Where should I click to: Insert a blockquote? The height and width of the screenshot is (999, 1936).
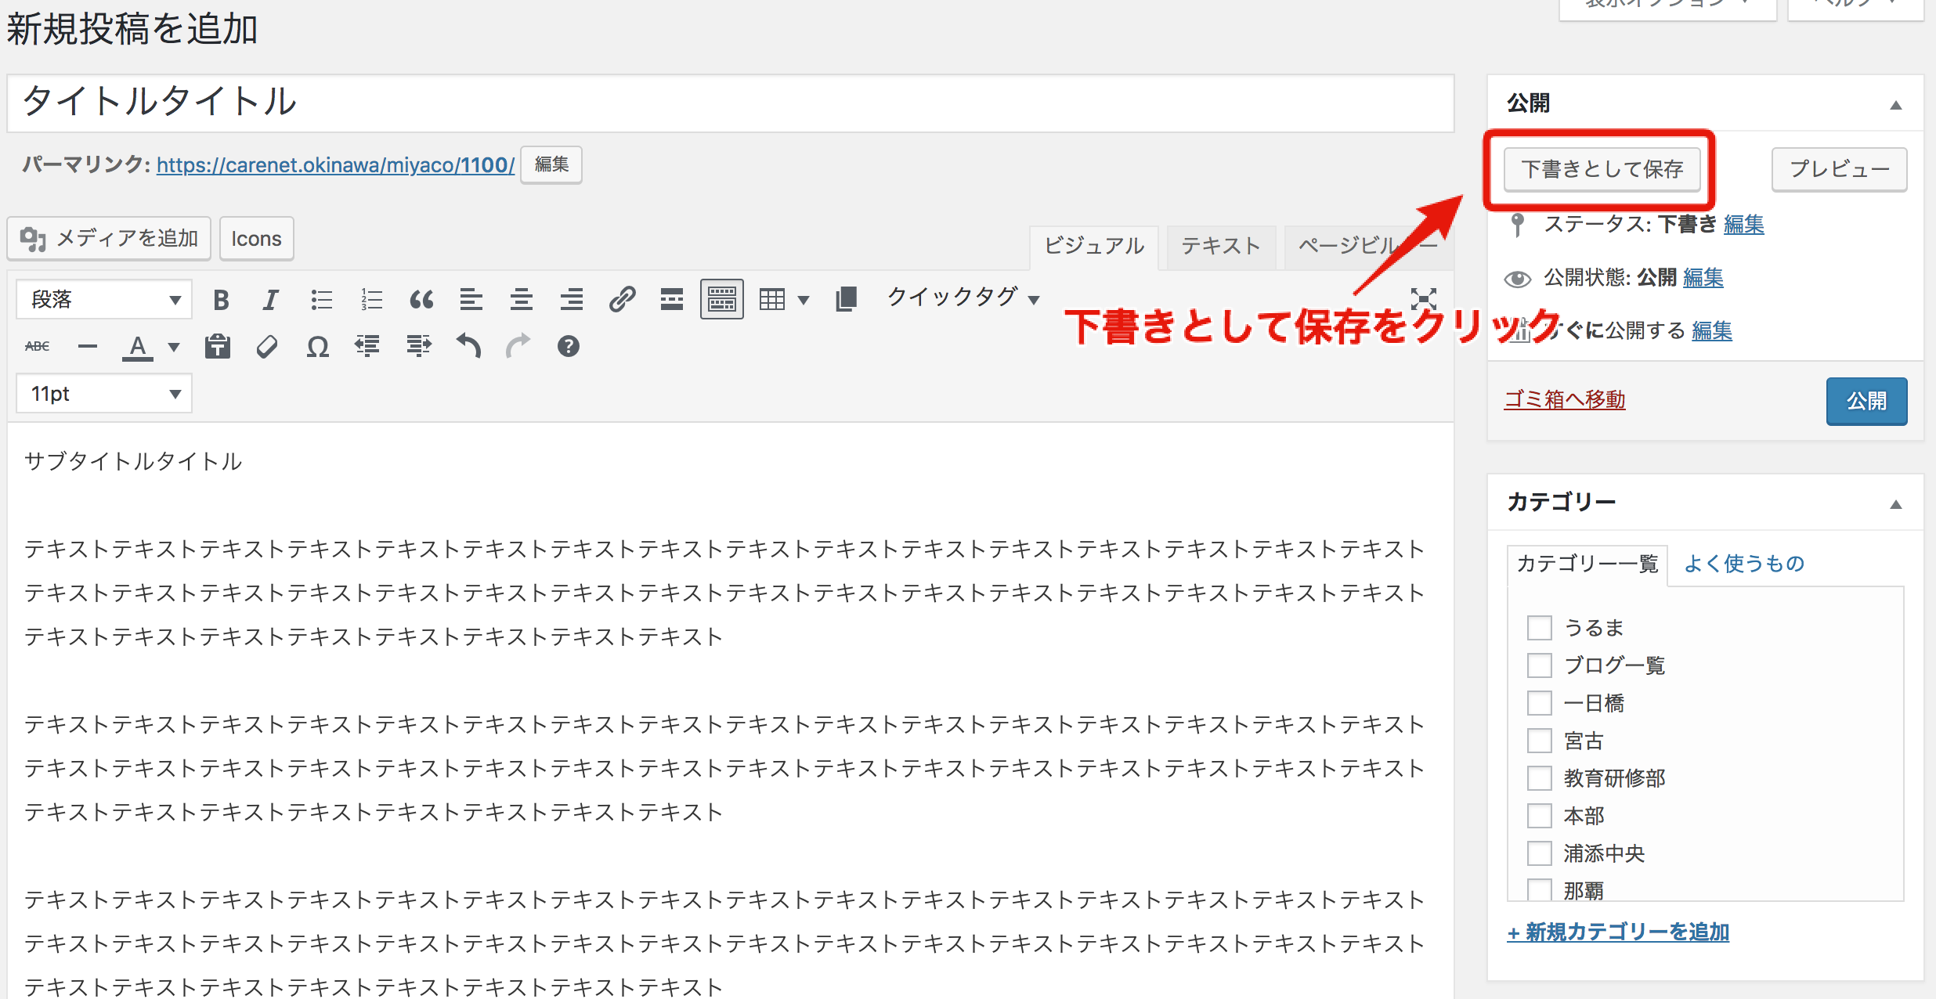(x=421, y=300)
